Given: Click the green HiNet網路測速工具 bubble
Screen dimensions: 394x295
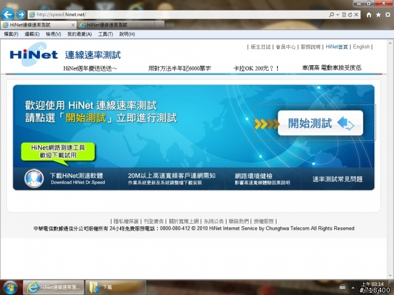Looking at the screenshot, I should tap(58, 152).
